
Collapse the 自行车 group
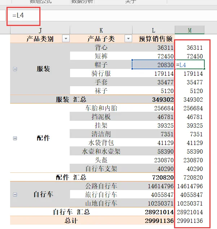15,194
